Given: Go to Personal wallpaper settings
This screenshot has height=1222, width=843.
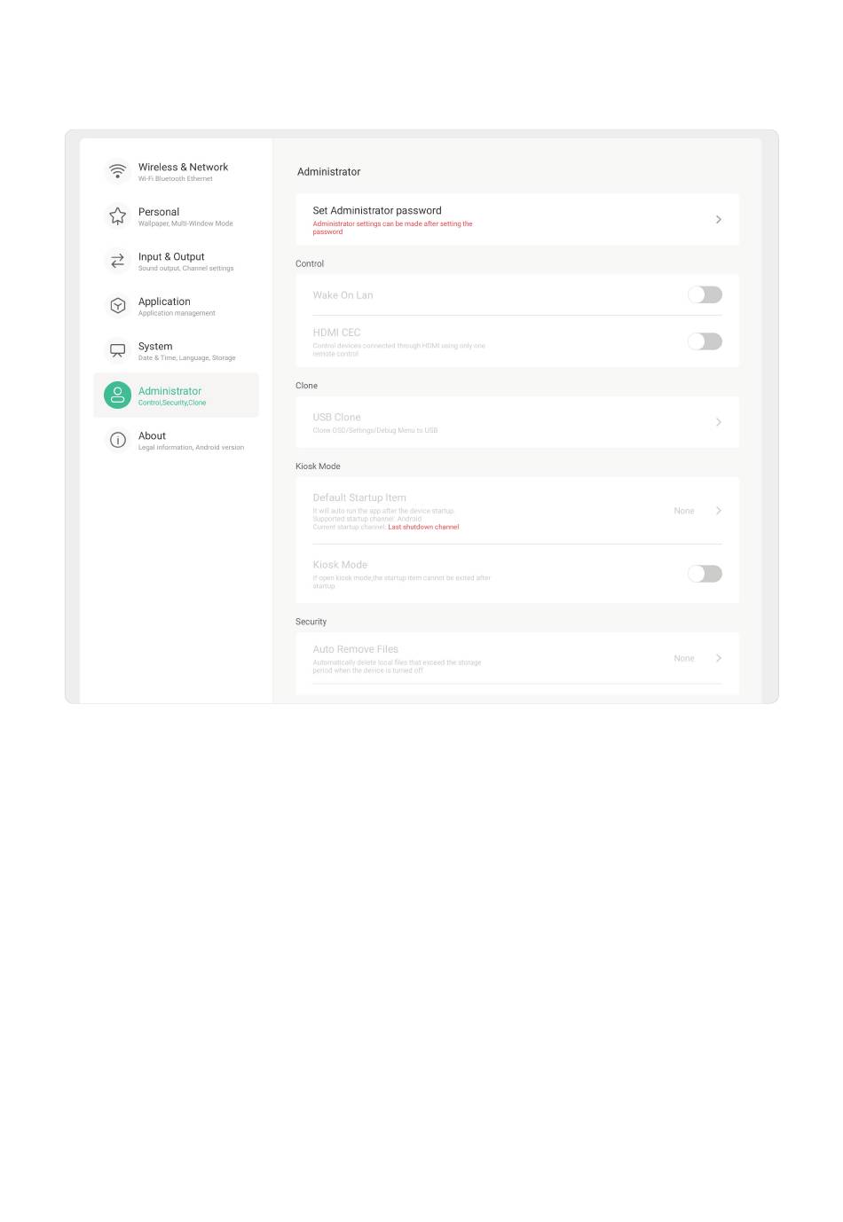Looking at the screenshot, I should click(176, 215).
